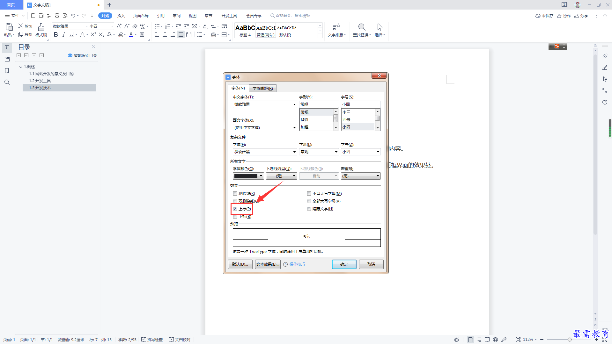Enable the subscript (下标) checkbox

(x=235, y=217)
